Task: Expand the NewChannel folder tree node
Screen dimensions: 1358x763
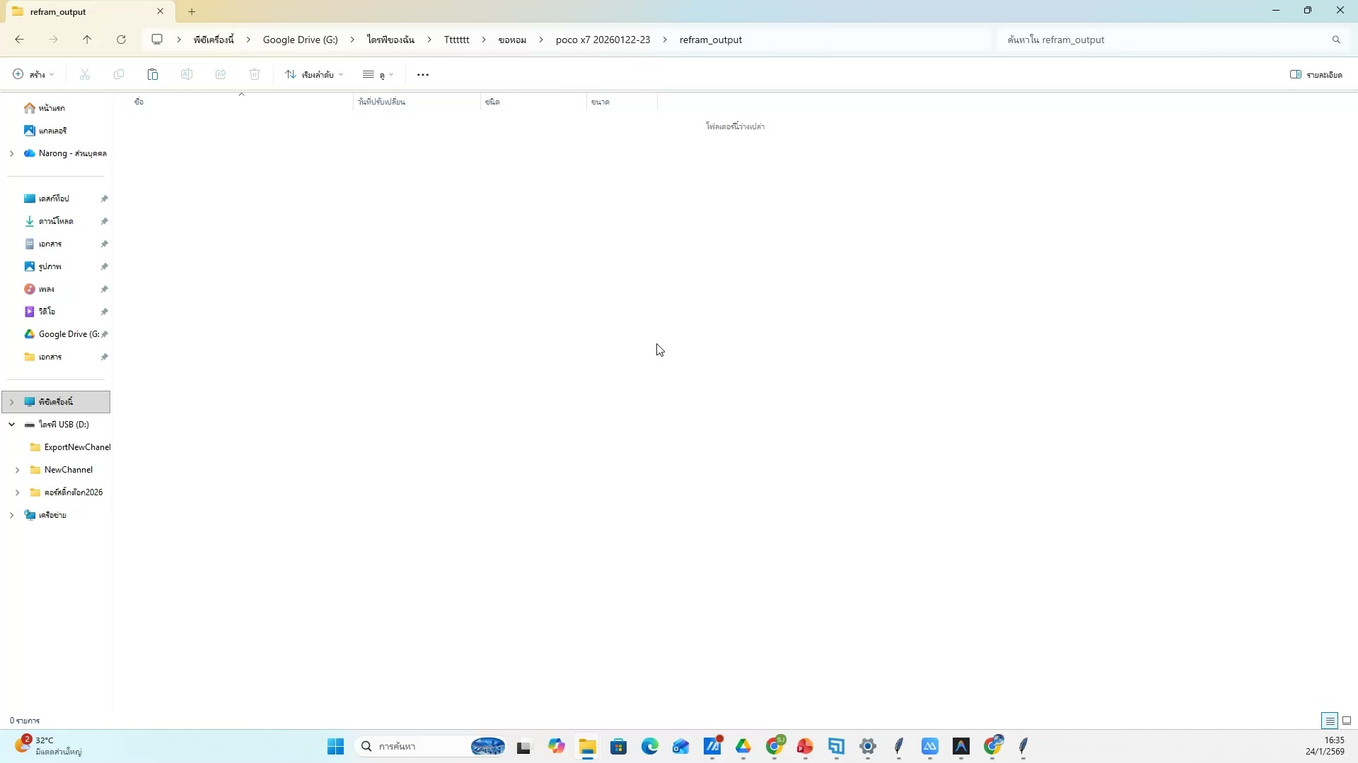Action: tap(17, 470)
